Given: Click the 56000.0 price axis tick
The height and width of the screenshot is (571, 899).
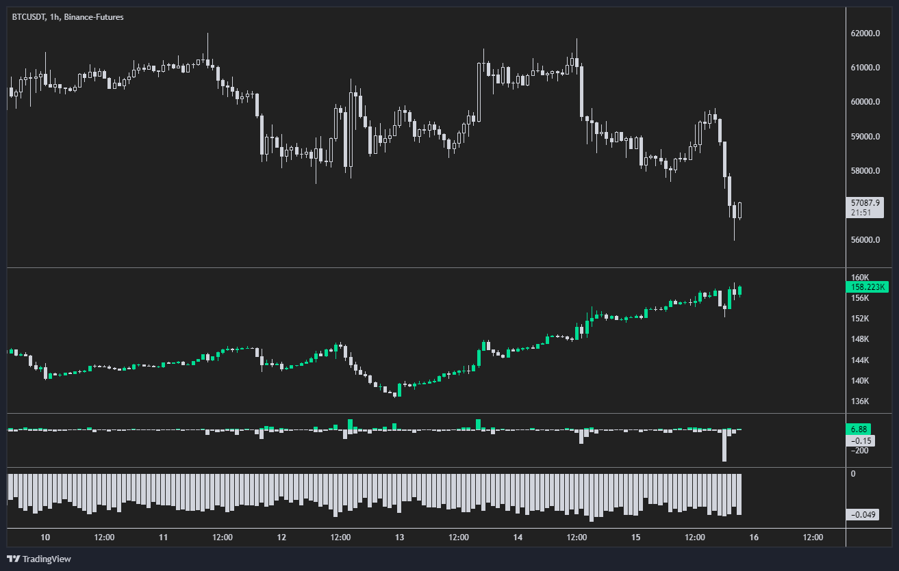Looking at the screenshot, I should point(865,240).
